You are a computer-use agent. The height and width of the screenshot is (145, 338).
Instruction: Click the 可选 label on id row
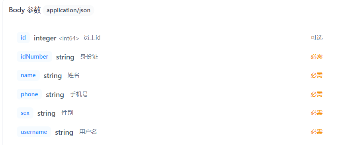click(317, 38)
